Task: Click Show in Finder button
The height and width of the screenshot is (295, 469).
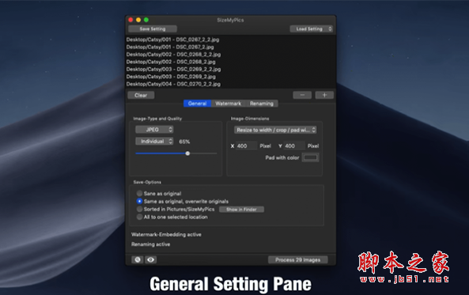Action: click(x=241, y=210)
